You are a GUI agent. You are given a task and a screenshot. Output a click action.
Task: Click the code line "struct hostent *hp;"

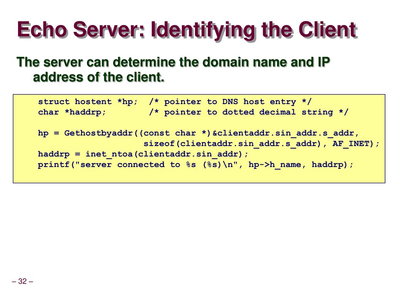click(x=88, y=101)
